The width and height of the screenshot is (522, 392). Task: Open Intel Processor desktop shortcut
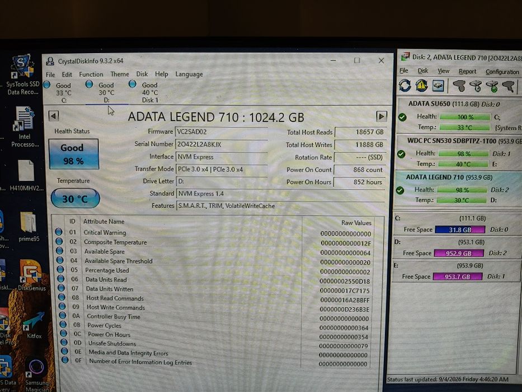[x=25, y=127]
